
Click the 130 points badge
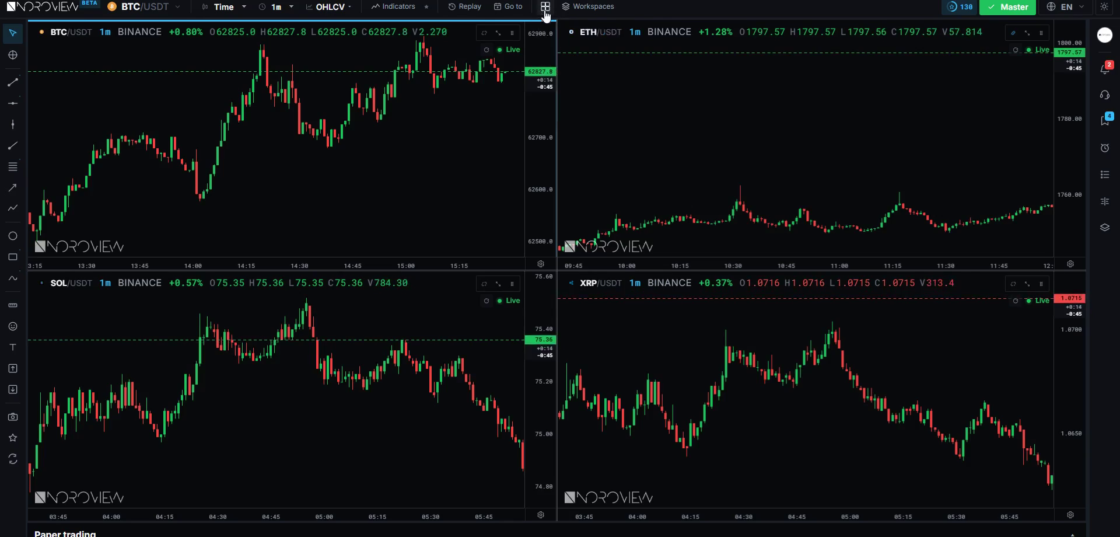(960, 7)
